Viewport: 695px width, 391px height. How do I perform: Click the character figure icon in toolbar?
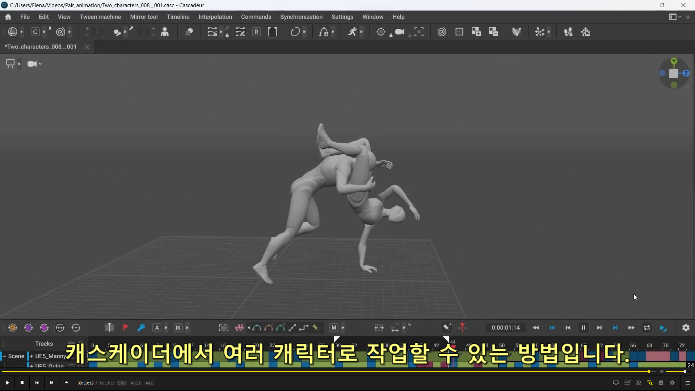click(x=165, y=32)
